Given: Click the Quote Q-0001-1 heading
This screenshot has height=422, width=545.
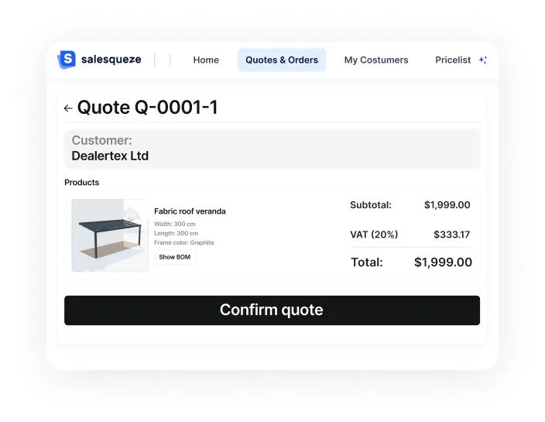Looking at the screenshot, I should click(147, 108).
